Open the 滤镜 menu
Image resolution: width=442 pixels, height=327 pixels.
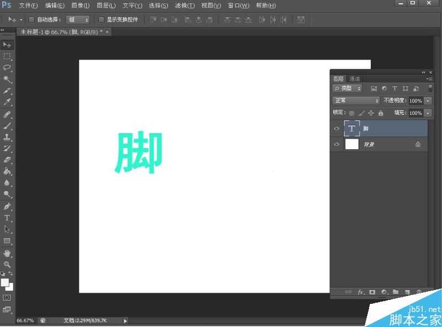click(185, 6)
